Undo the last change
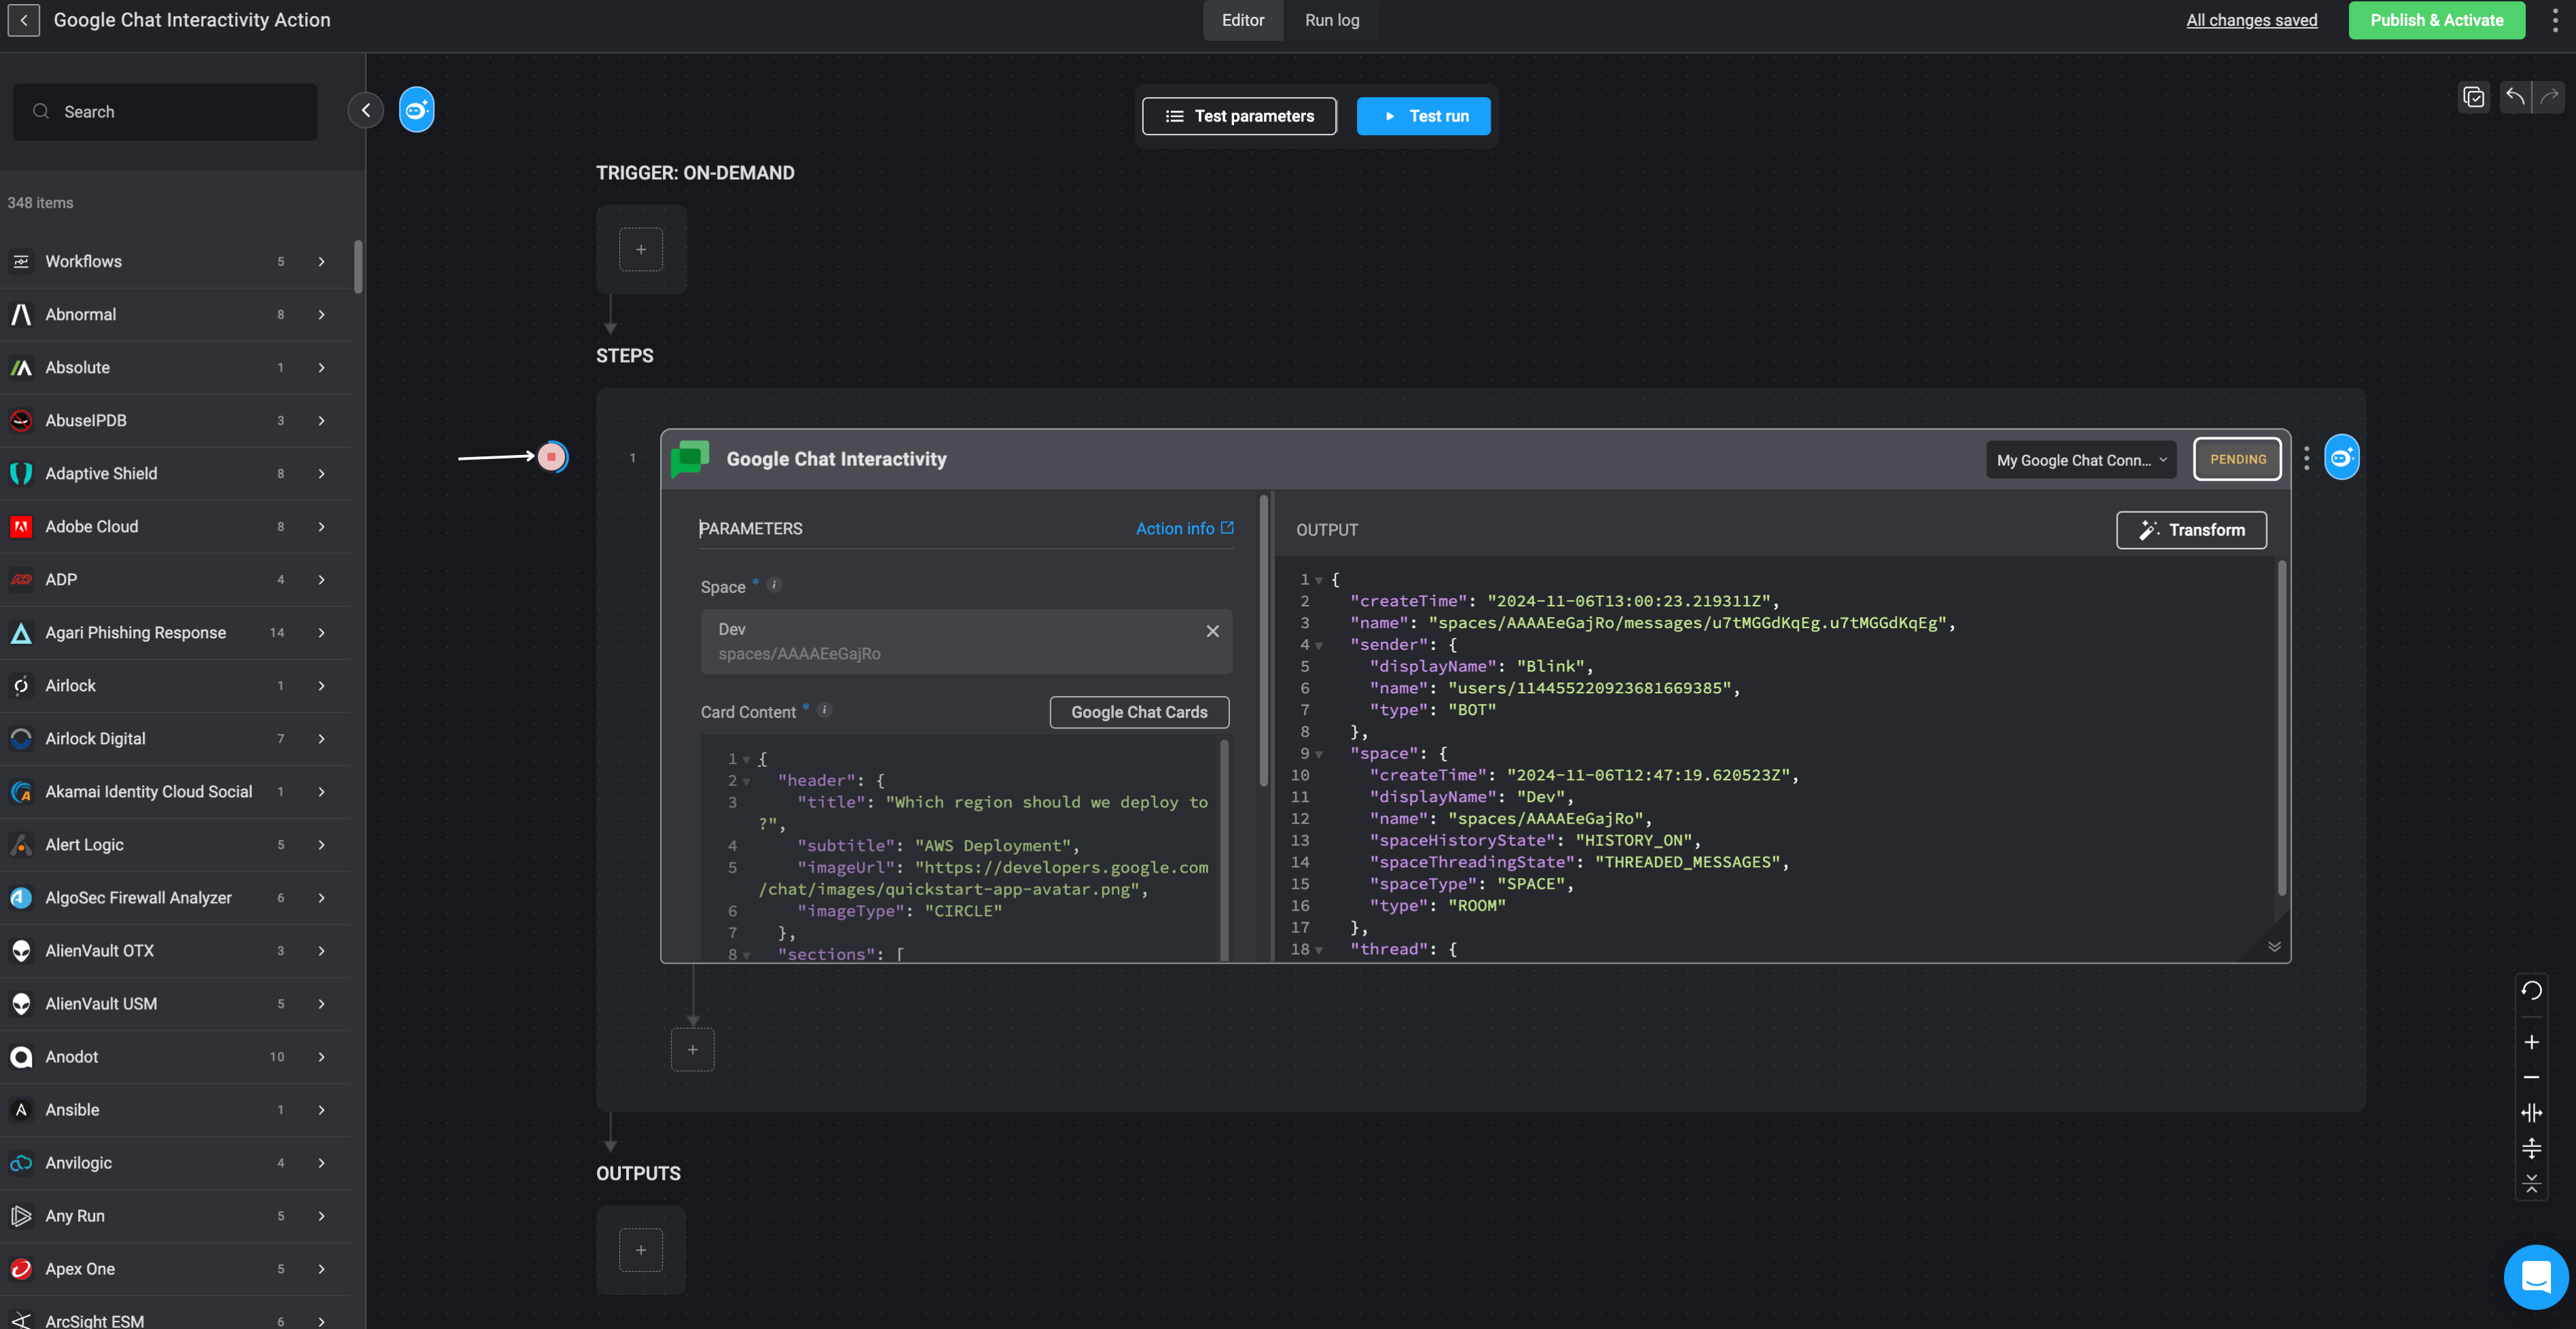2576x1329 pixels. (2515, 97)
